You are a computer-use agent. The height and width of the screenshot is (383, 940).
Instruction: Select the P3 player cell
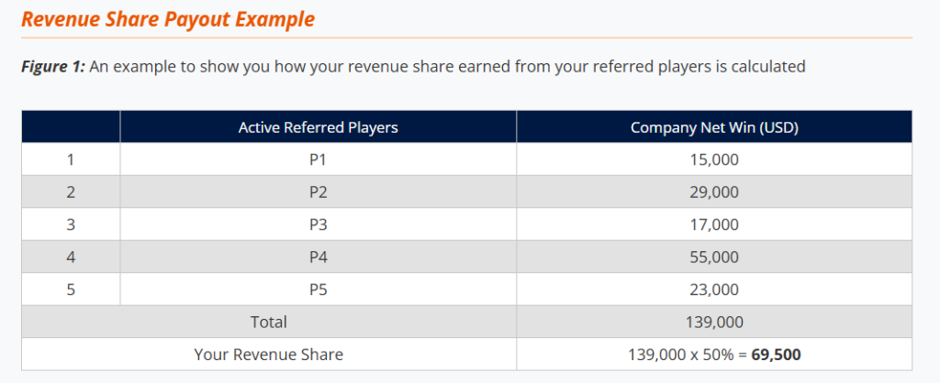point(318,224)
